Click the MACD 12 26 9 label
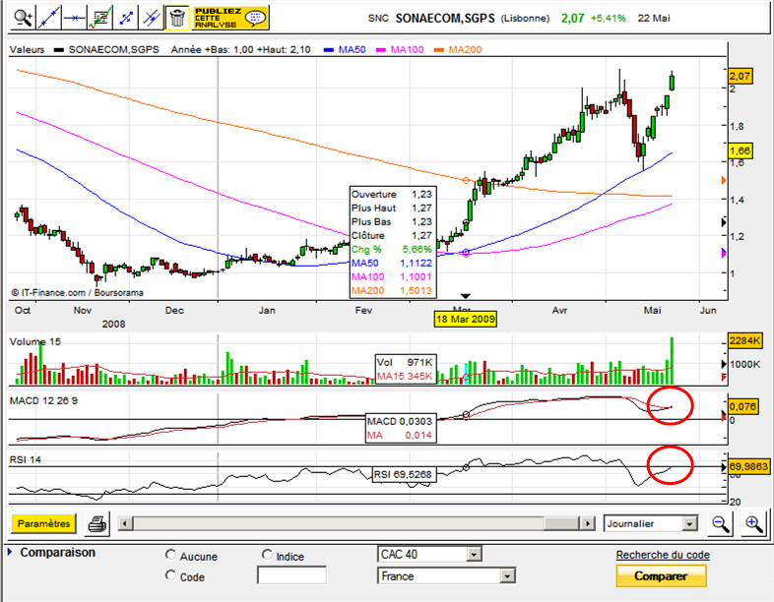 (x=43, y=400)
